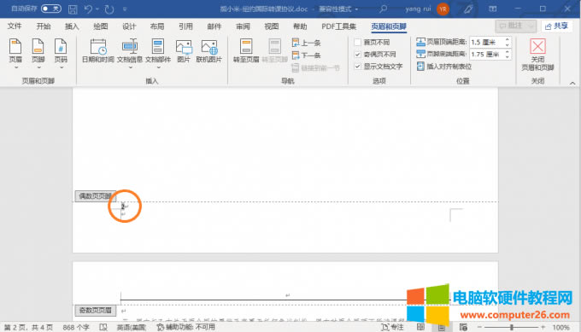Switch to the Web Layout view icon
This screenshot has width=581, height=332.
coord(463,327)
